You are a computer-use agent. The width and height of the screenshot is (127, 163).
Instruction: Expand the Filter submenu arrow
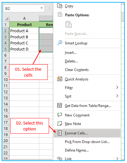tap(117, 87)
